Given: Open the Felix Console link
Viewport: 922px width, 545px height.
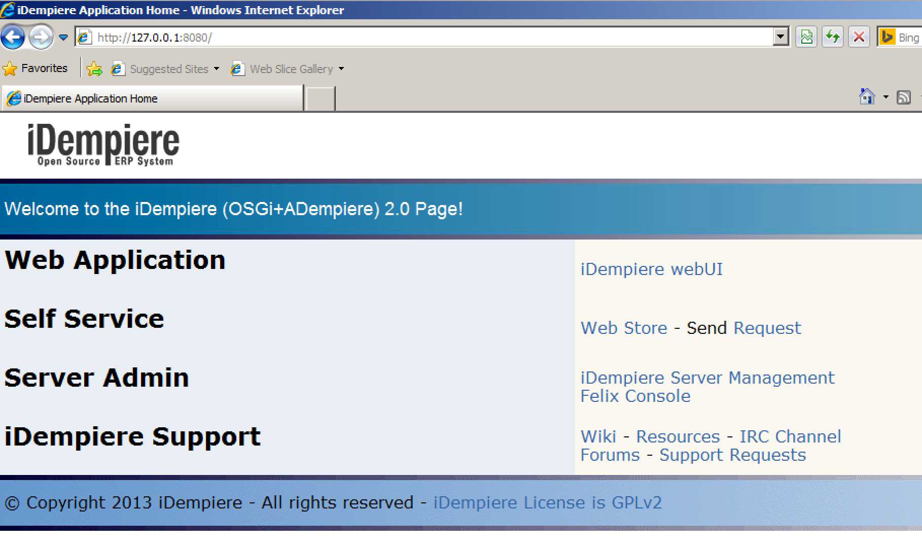Looking at the screenshot, I should pyautogui.click(x=635, y=396).
